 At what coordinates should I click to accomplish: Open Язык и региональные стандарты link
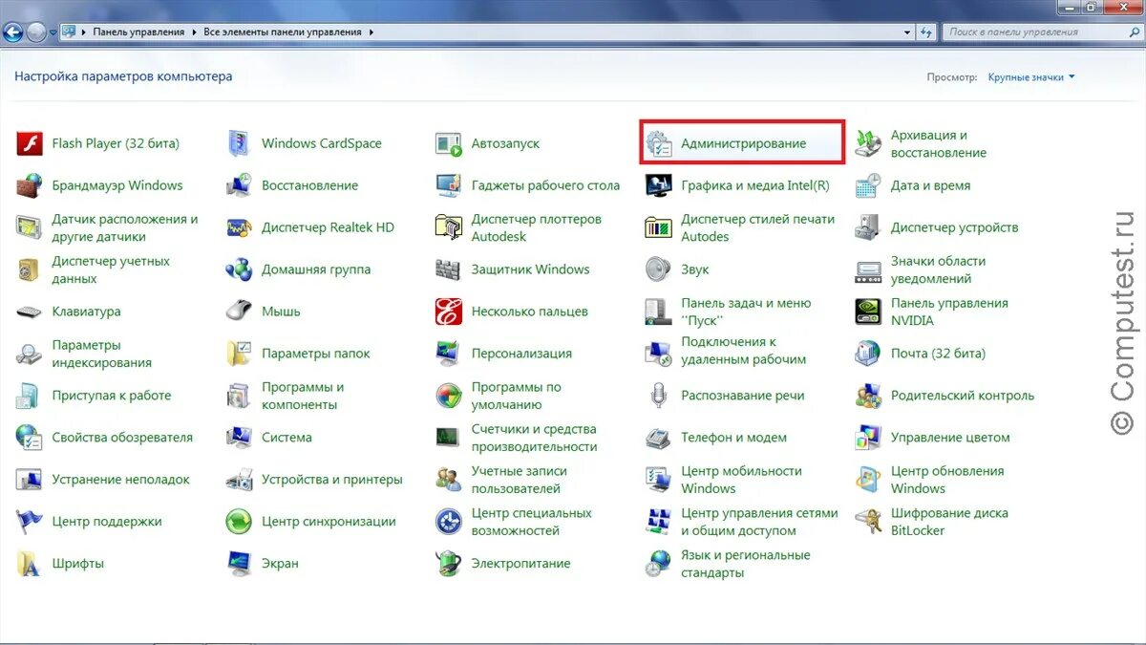pyautogui.click(x=746, y=564)
